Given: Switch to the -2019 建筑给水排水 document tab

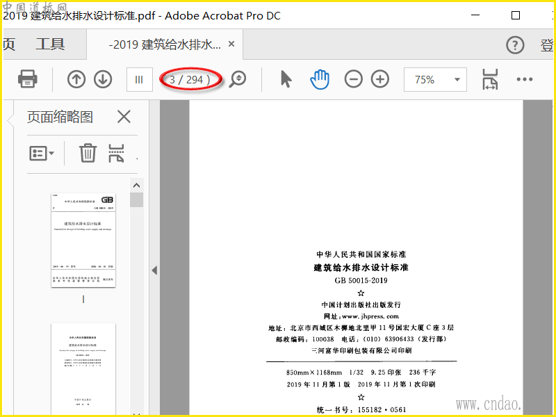Looking at the screenshot, I should (165, 44).
